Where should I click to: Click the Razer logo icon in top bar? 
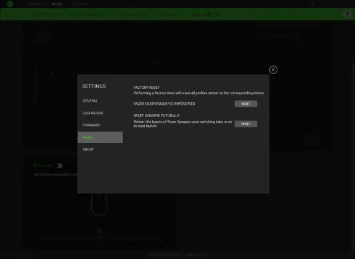point(10,4)
